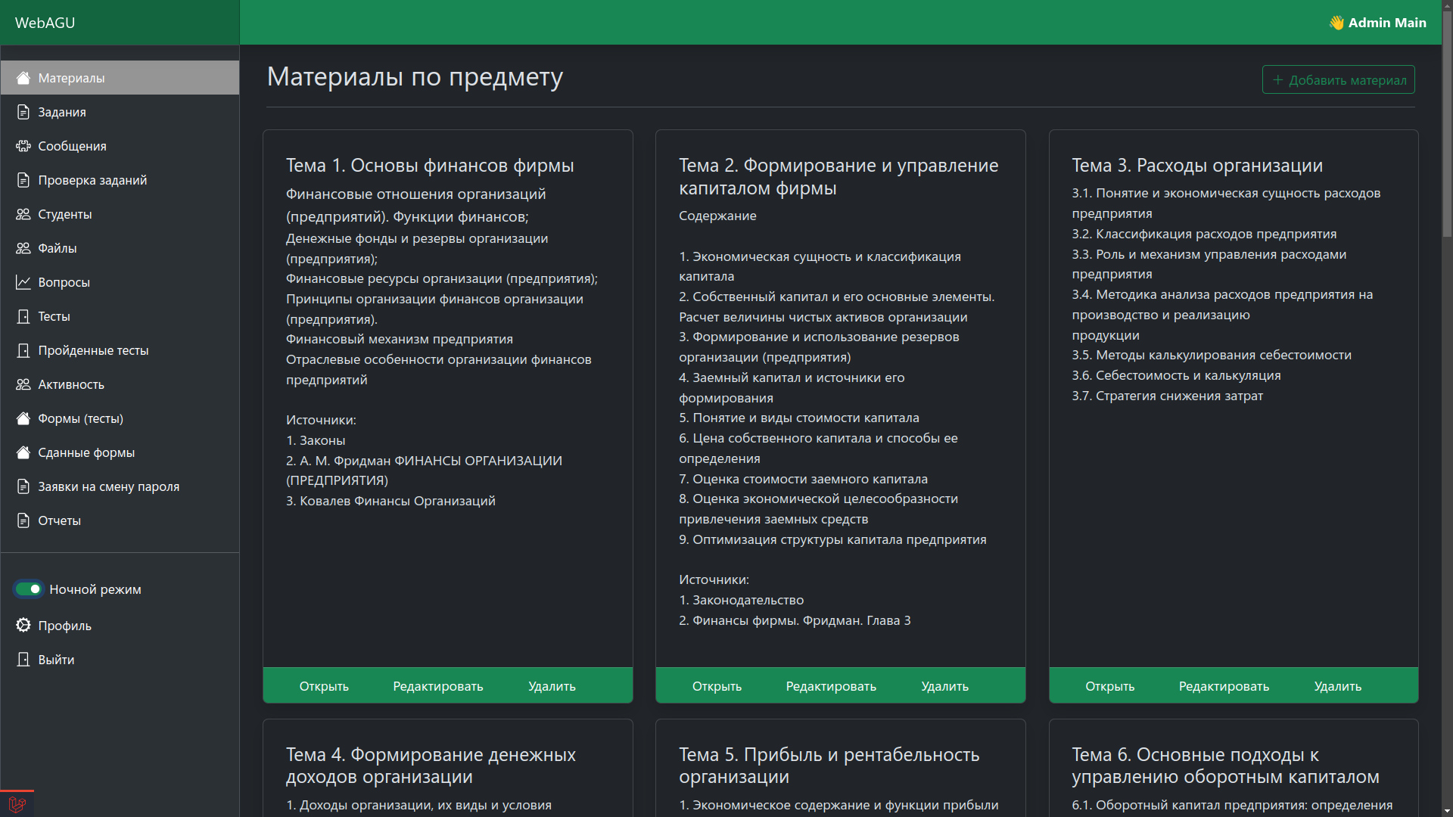This screenshot has height=817, width=1453.
Task: Click the gear icon beside Профиль
Action: (x=23, y=625)
